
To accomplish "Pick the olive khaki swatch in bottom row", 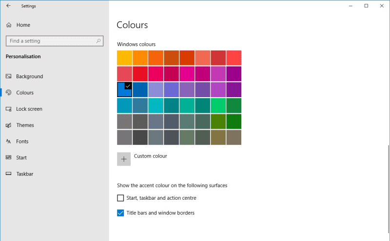I will coord(218,137).
